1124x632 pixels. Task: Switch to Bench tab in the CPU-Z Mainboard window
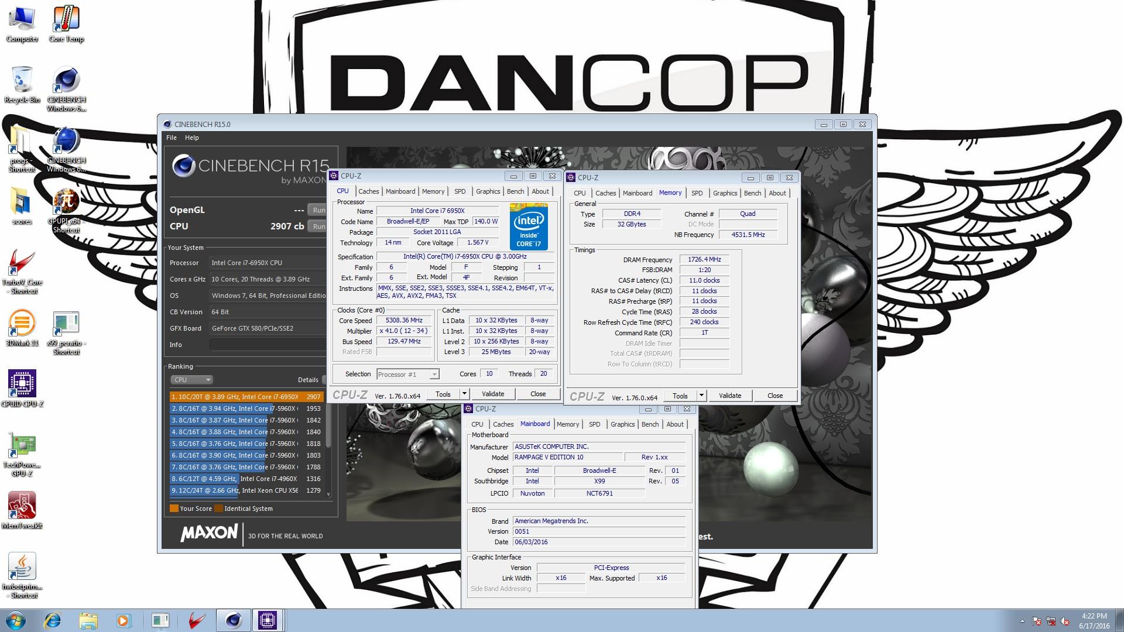click(650, 424)
